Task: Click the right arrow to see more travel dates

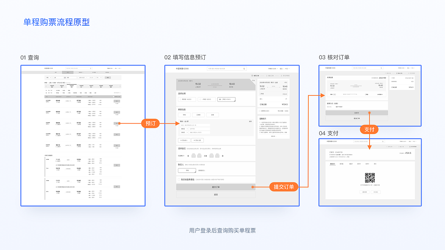Action: [120, 86]
